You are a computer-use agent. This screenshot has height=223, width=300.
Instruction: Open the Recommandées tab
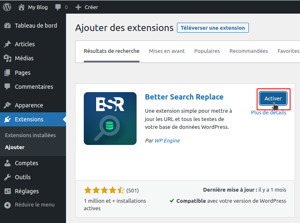click(x=248, y=51)
